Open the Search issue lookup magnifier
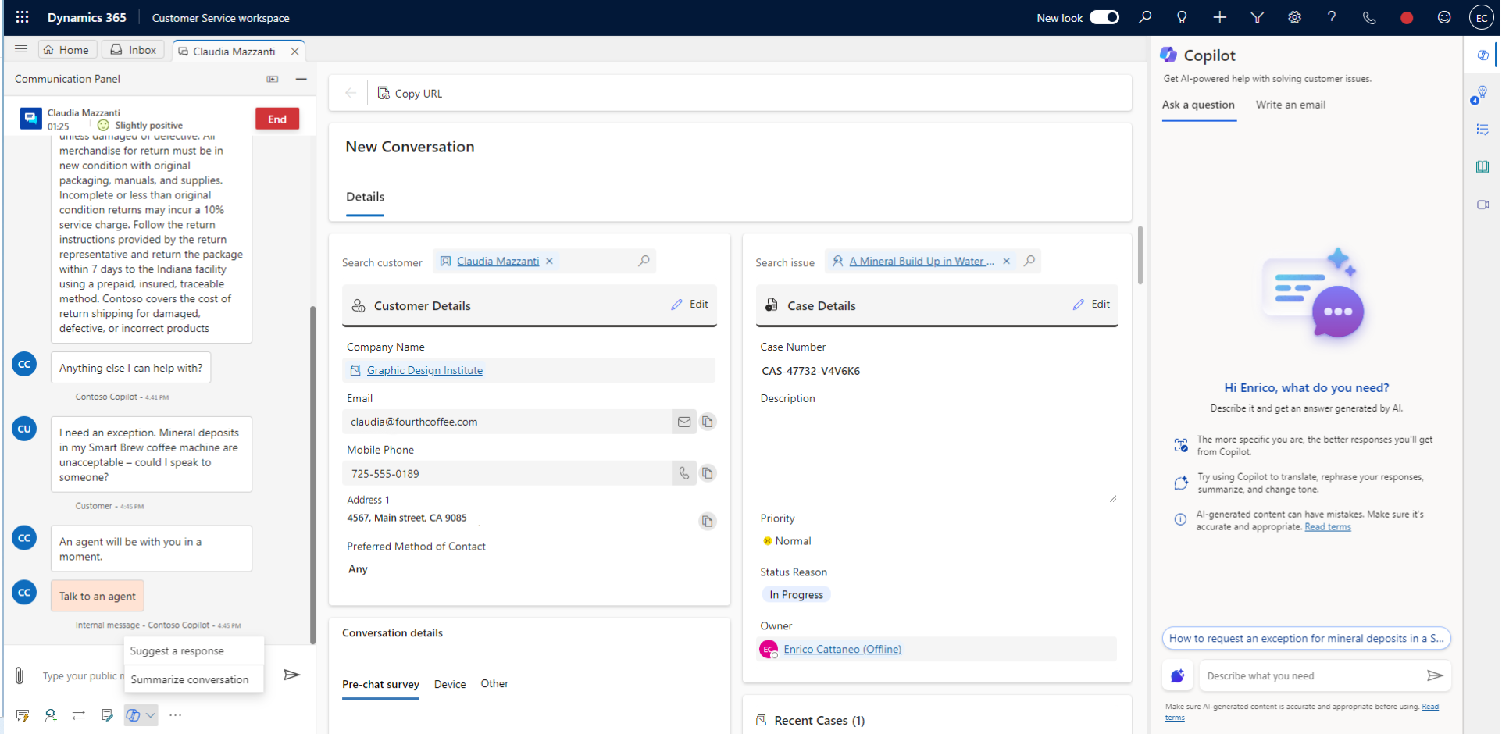The height and width of the screenshot is (734, 1502). pyautogui.click(x=1029, y=261)
